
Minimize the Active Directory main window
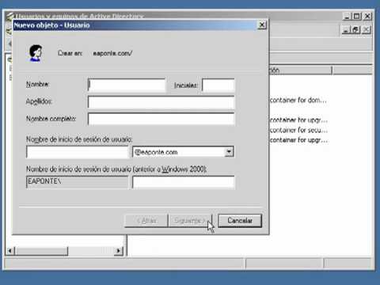[x=347, y=17]
